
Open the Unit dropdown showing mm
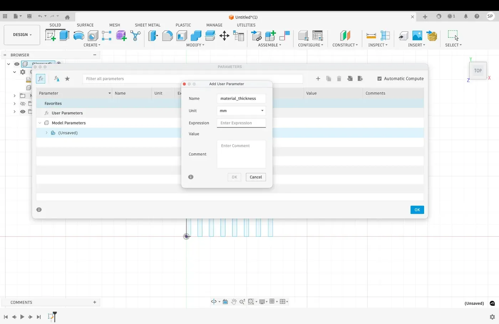(241, 111)
